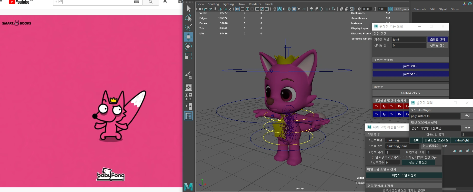Switch to four-pane viewport layout

point(188,97)
